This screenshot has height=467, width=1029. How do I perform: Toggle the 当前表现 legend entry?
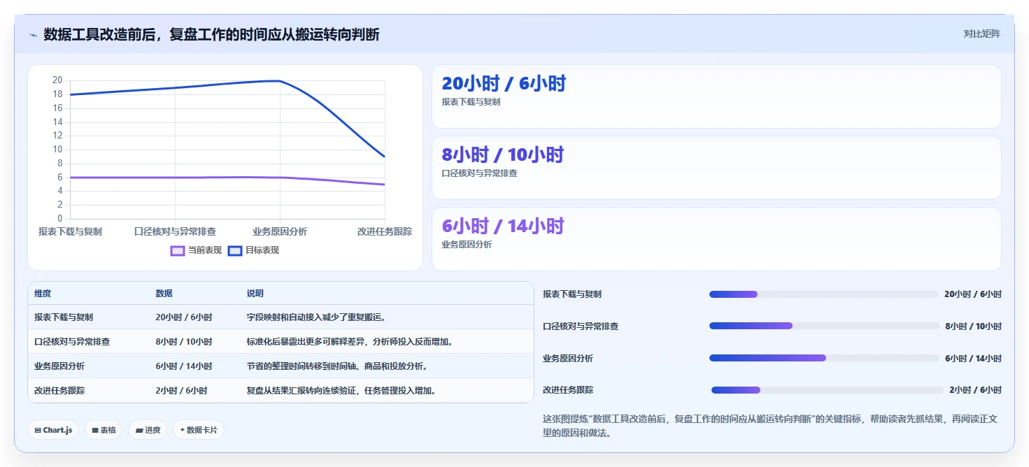coord(196,250)
